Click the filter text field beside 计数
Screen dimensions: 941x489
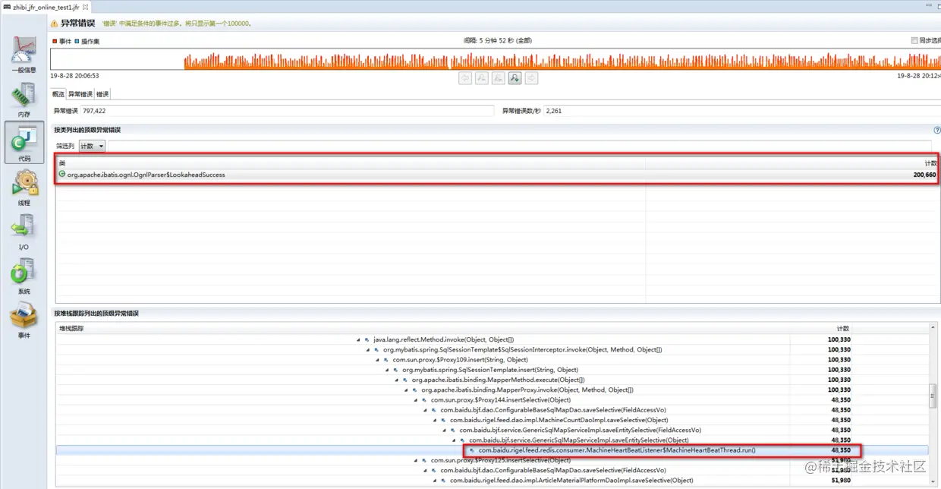(519, 146)
